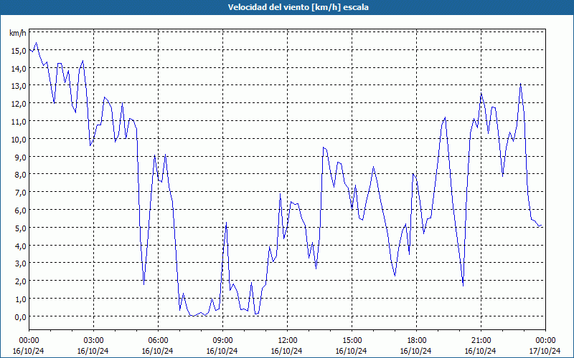Click the 4,0 y-axis value

(21, 246)
